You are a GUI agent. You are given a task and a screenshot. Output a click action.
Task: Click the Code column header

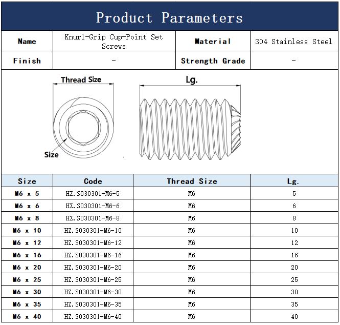[x=93, y=181]
